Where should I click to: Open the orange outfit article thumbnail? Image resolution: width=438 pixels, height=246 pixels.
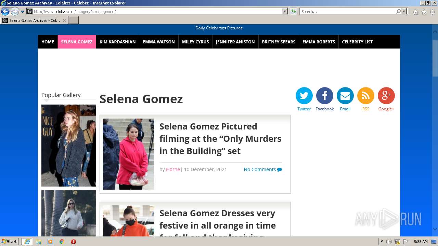coord(129,221)
